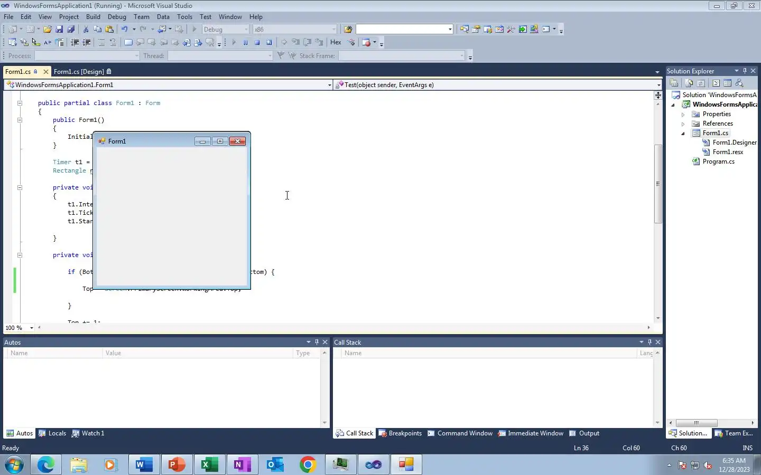Viewport: 761px width, 475px height.
Task: Click Increase Indent icon
Action: 87,42
